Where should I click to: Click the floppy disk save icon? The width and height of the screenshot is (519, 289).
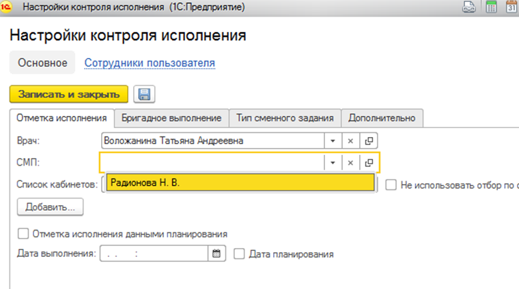[x=144, y=94]
